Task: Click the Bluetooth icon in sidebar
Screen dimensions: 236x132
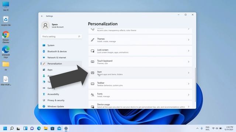Action: coord(44,51)
